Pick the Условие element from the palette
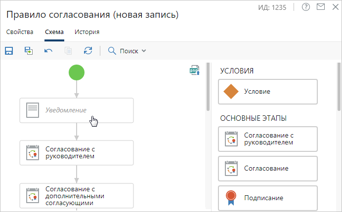342x212 pixels. tap(267, 92)
